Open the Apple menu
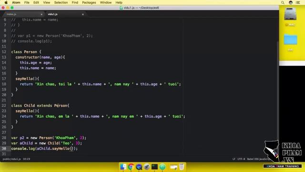The width and height of the screenshot is (305, 172). tap(6, 2)
